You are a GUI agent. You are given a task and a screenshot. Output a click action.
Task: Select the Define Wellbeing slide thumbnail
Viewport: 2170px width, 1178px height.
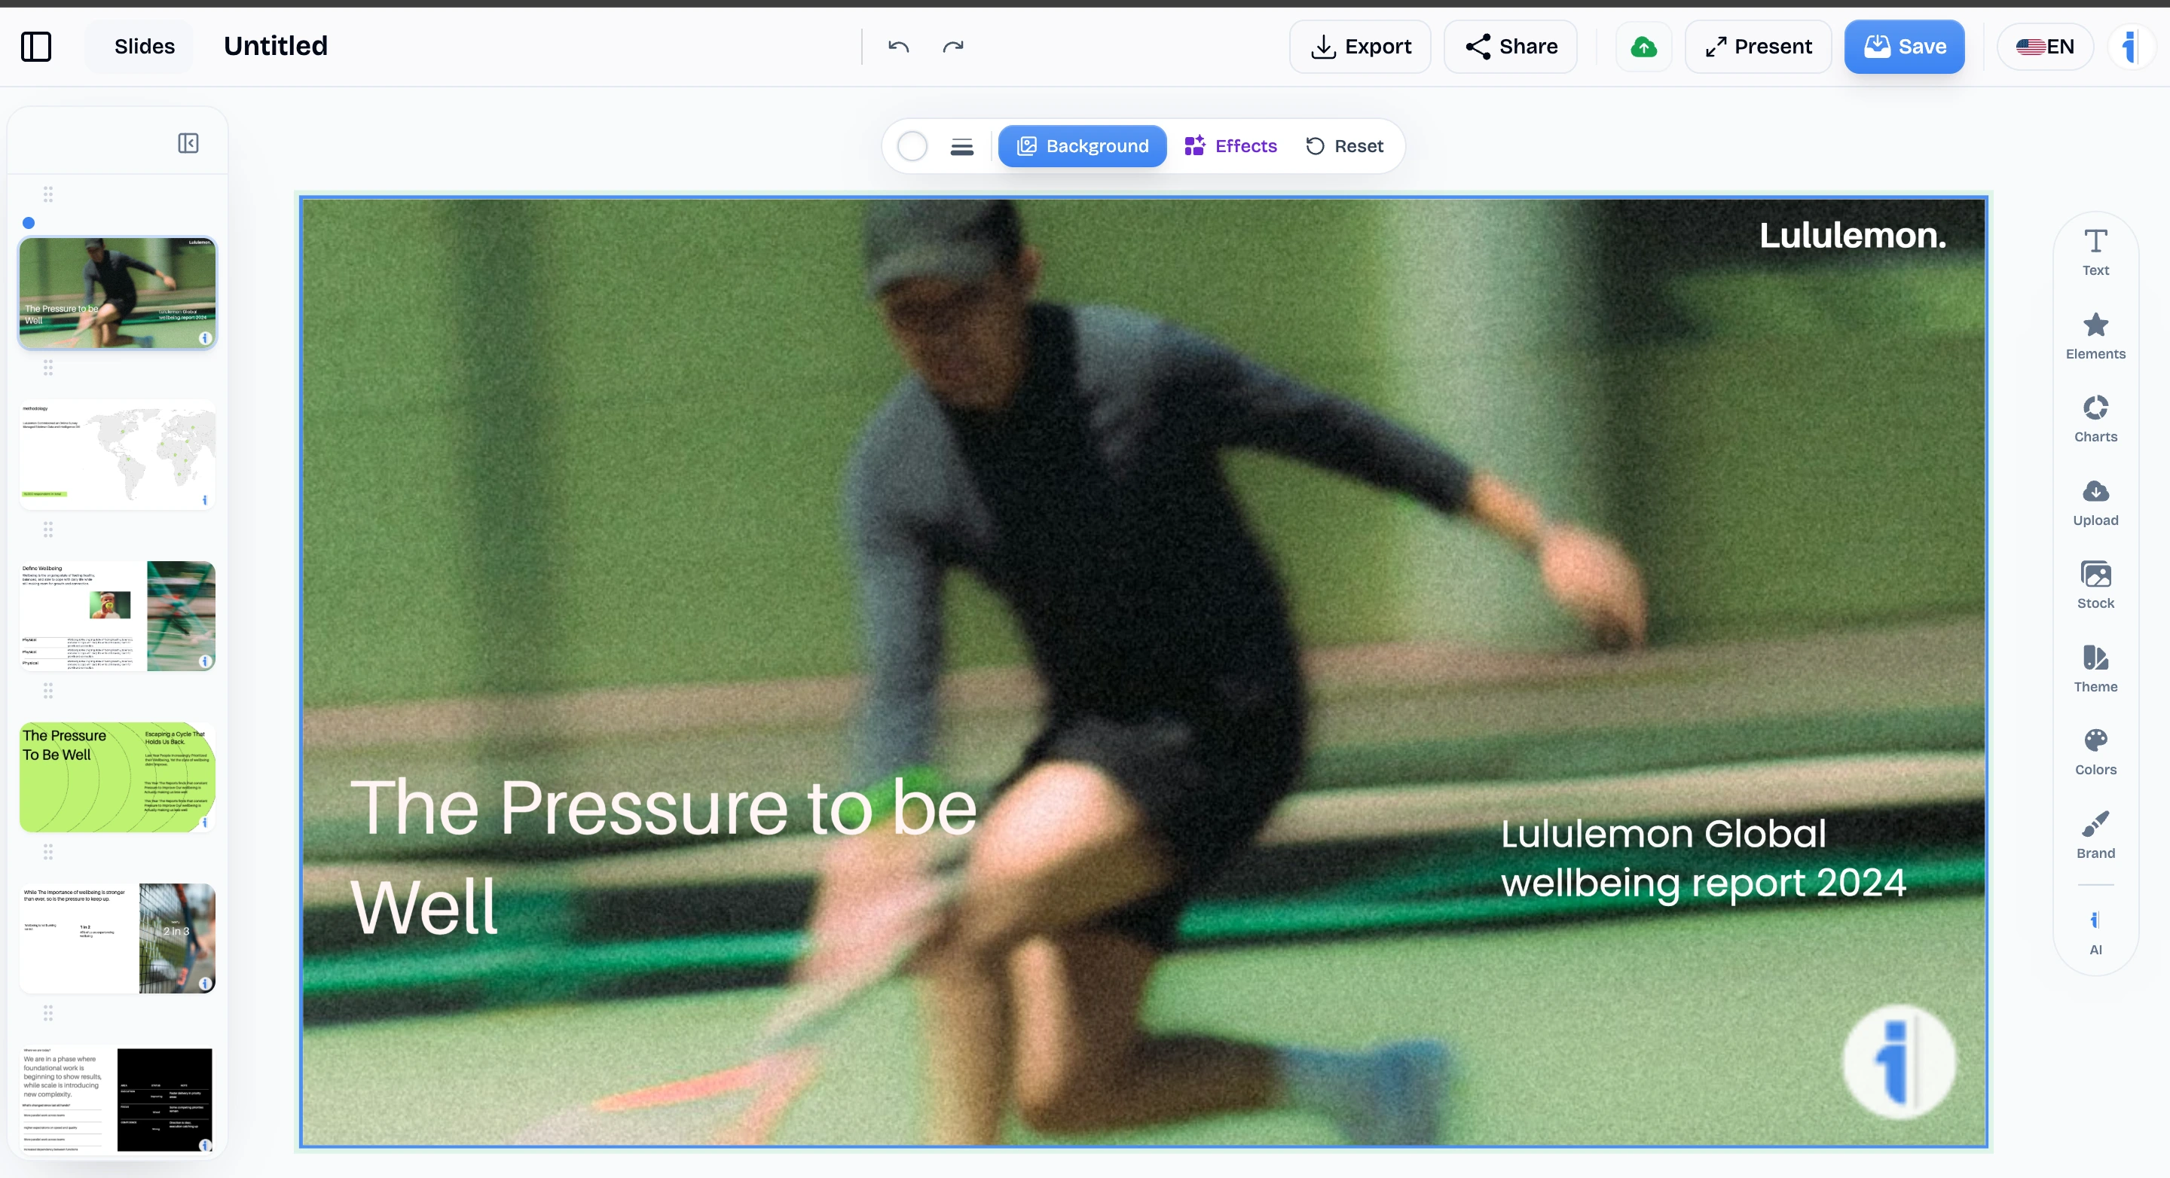pos(117,616)
